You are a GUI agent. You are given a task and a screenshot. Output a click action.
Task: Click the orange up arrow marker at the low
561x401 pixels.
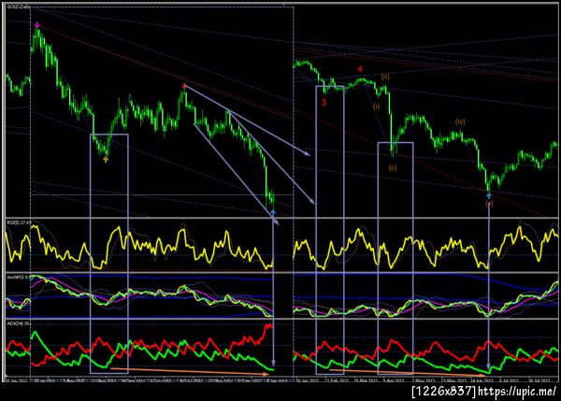click(x=106, y=160)
